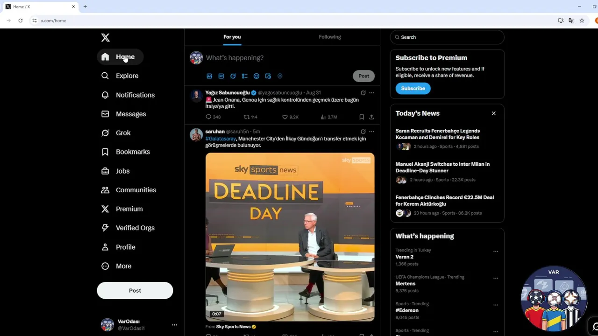
Task: Expand the More menu in sidebar
Action: click(117, 266)
